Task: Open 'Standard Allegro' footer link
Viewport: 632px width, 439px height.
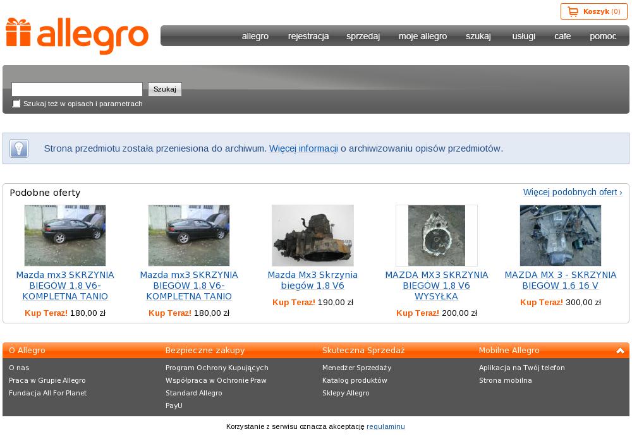Action: [194, 393]
